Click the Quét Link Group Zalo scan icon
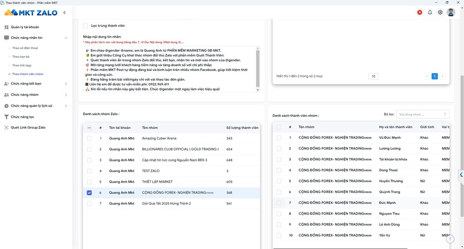Image resolution: width=464 pixels, height=249 pixels. point(7,128)
